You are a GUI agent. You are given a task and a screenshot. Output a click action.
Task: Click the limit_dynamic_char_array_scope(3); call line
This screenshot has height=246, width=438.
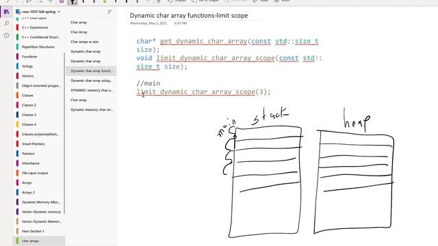point(204,92)
